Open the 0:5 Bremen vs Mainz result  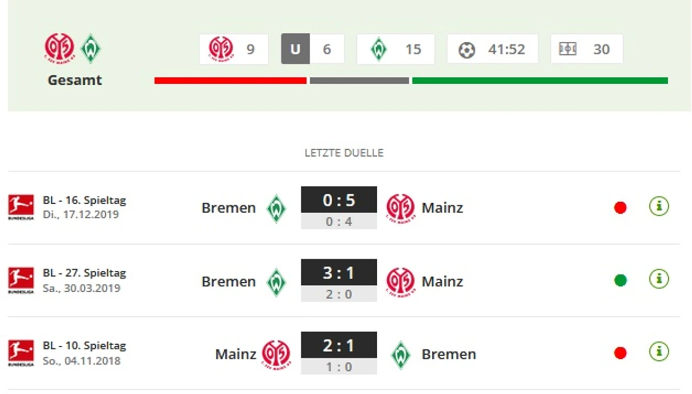click(x=339, y=207)
